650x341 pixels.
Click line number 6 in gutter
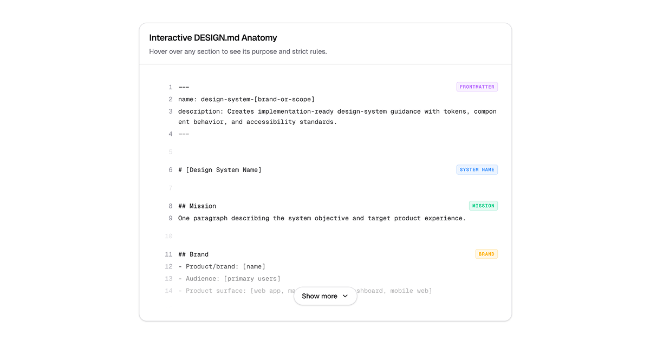click(x=170, y=170)
